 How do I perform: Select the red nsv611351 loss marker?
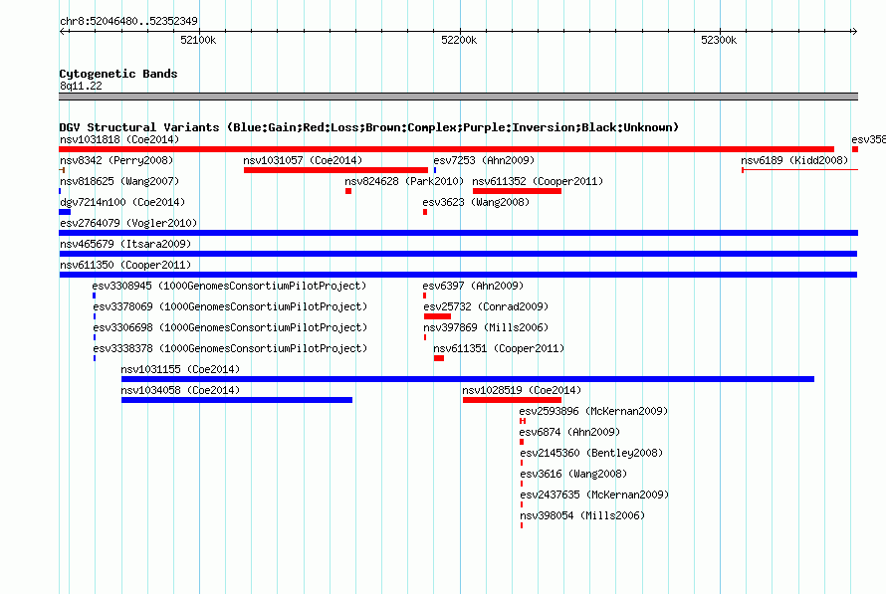pos(439,358)
